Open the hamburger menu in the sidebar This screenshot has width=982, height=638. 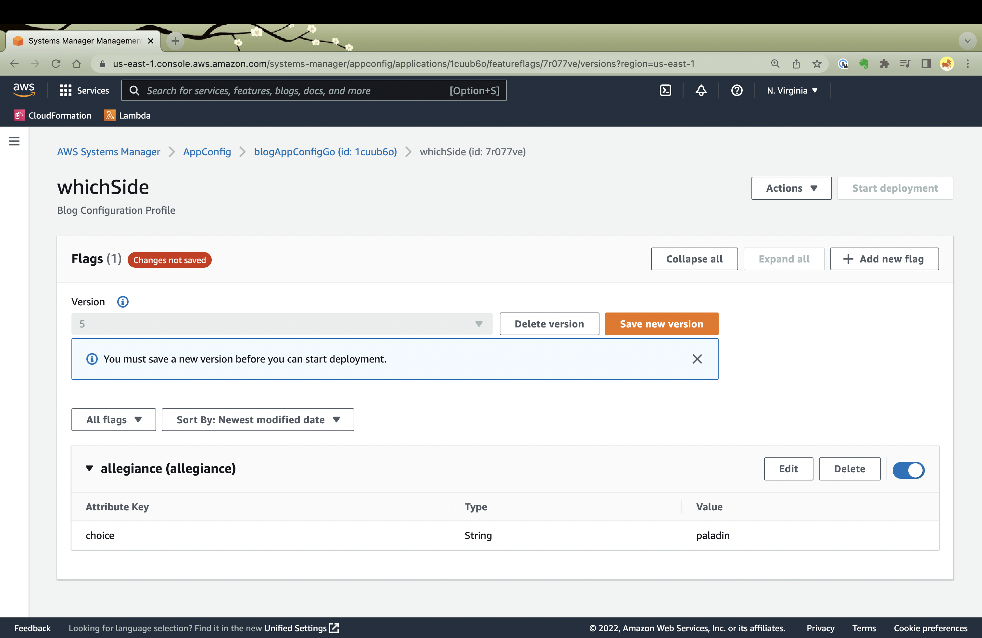[x=14, y=141]
